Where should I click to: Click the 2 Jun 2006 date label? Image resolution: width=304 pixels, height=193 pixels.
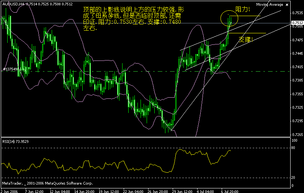9,191
